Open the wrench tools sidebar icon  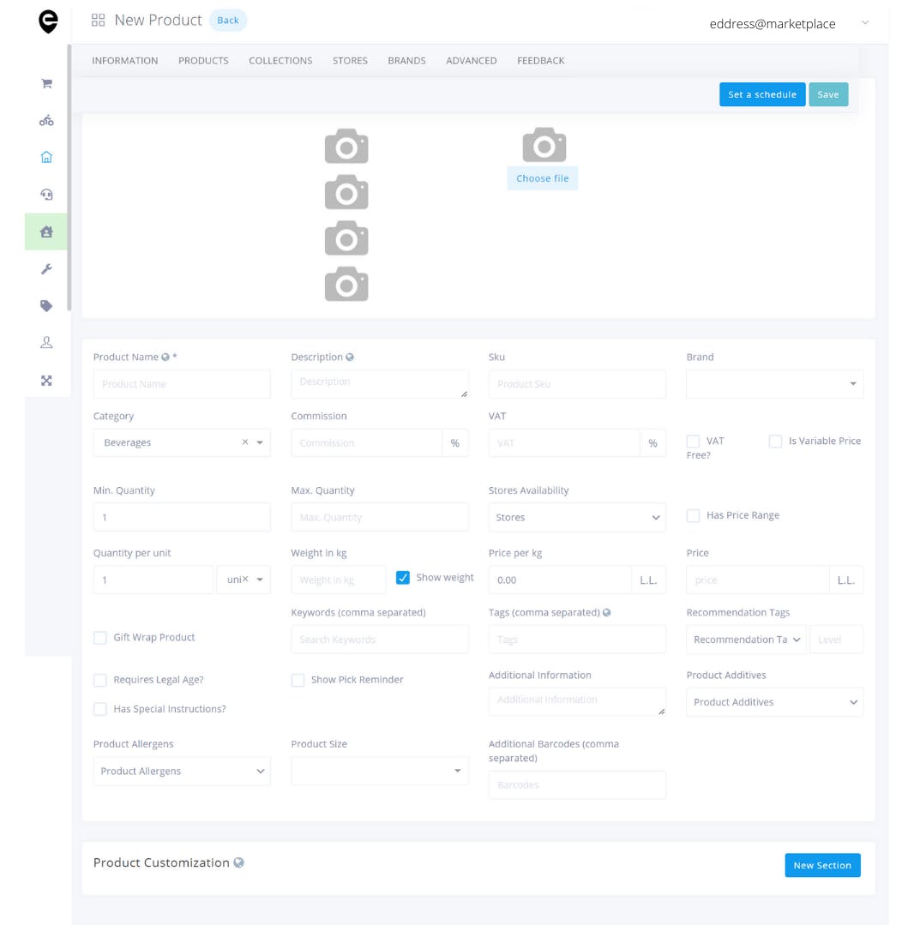pos(46,269)
